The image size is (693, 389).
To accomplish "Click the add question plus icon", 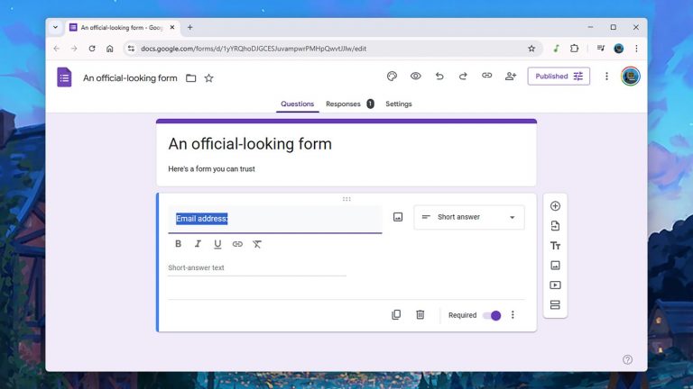I will [x=555, y=206].
